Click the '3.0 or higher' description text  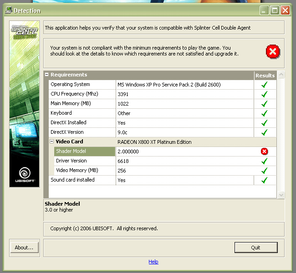(x=59, y=210)
